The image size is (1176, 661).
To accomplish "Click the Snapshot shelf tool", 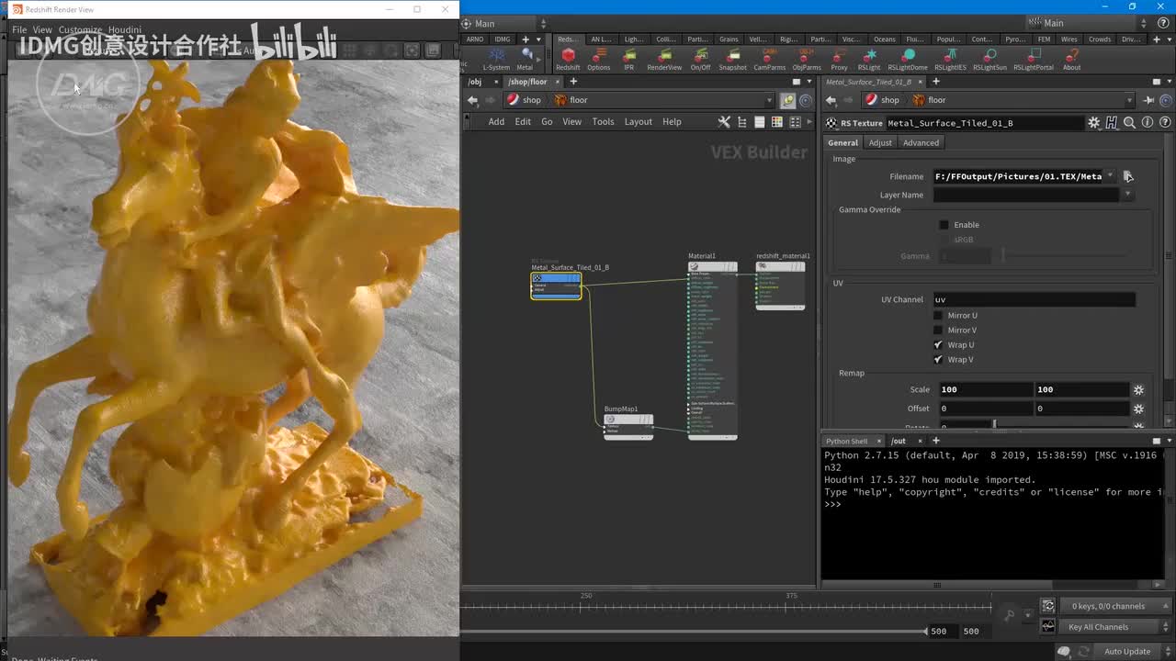I will [732, 60].
